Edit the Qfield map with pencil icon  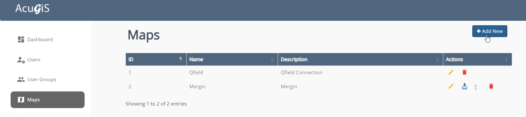[x=451, y=72]
